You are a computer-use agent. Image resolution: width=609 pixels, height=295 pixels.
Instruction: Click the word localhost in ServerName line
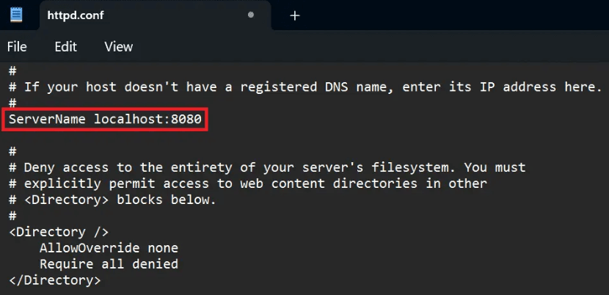129,119
